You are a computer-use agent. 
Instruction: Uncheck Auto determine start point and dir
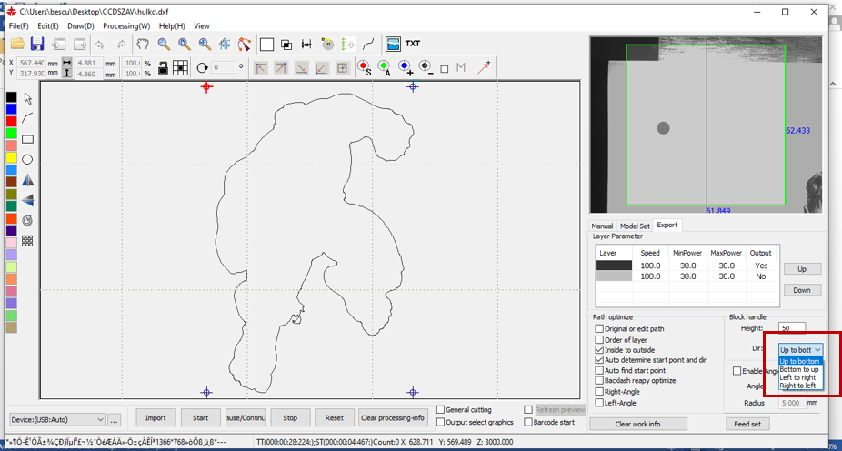click(x=599, y=360)
